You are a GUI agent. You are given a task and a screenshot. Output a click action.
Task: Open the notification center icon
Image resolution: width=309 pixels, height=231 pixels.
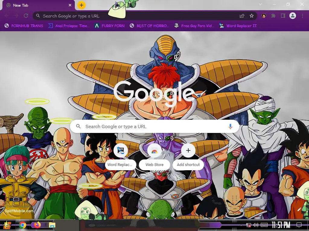pos(299,225)
